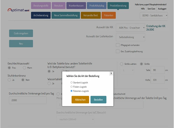Select Patienten-Logistik radio option
This screenshot has height=128, width=174.
tap(71, 91)
